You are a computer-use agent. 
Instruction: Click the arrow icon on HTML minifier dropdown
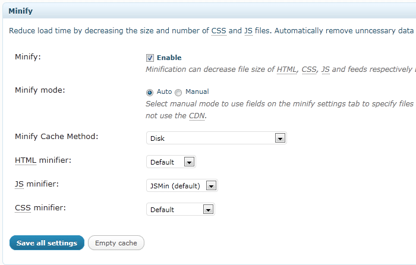(189, 162)
